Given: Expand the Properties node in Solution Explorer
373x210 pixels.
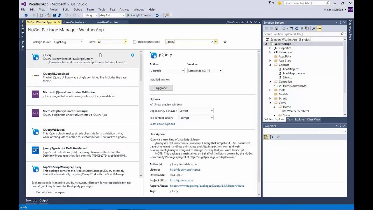Looking at the screenshot, I should tap(270, 48).
